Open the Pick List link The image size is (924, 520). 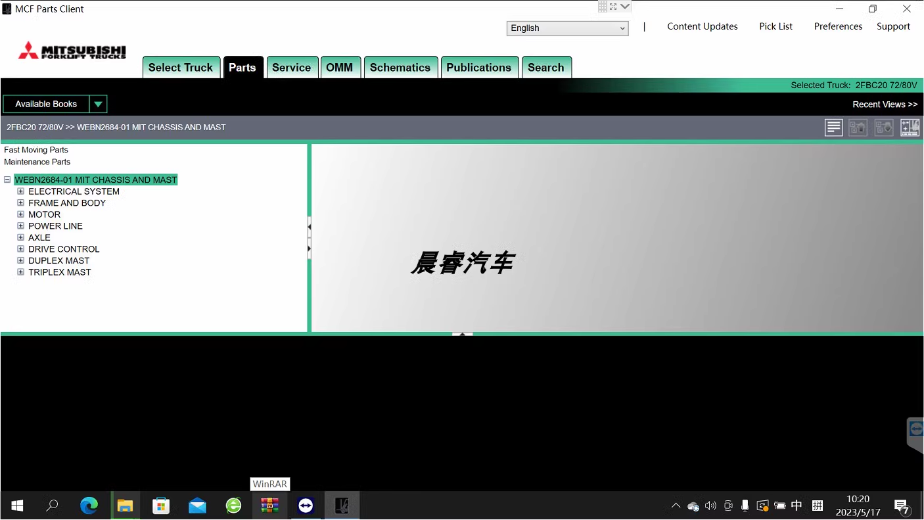click(x=776, y=26)
